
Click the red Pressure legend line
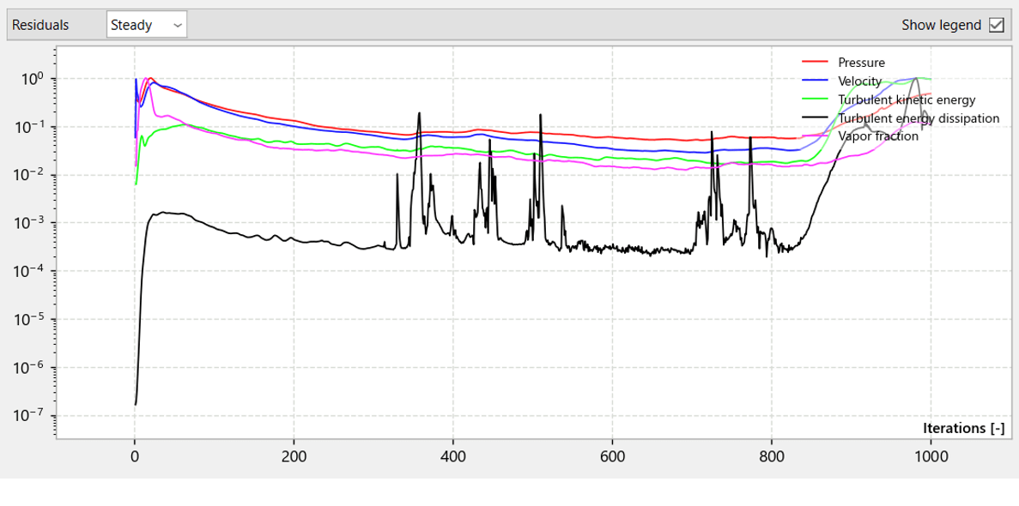(x=816, y=61)
